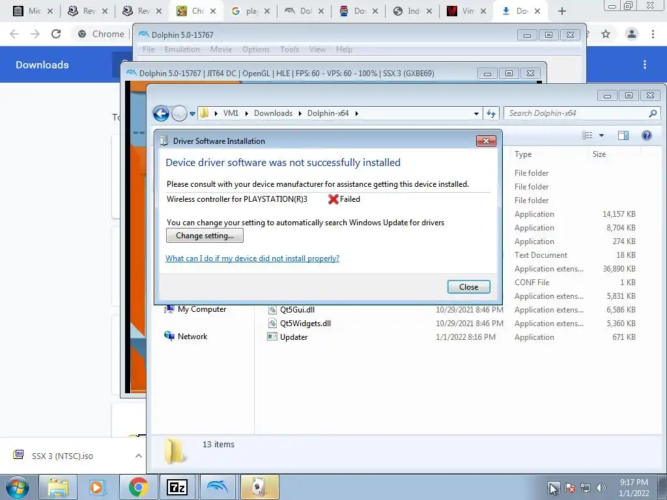Screen dimensions: 667x500
Task: Open network icon in system tray
Action: (x=586, y=488)
